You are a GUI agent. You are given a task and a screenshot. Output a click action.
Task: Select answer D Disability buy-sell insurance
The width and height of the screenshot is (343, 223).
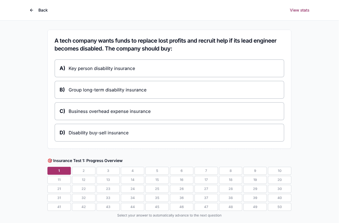(x=169, y=133)
